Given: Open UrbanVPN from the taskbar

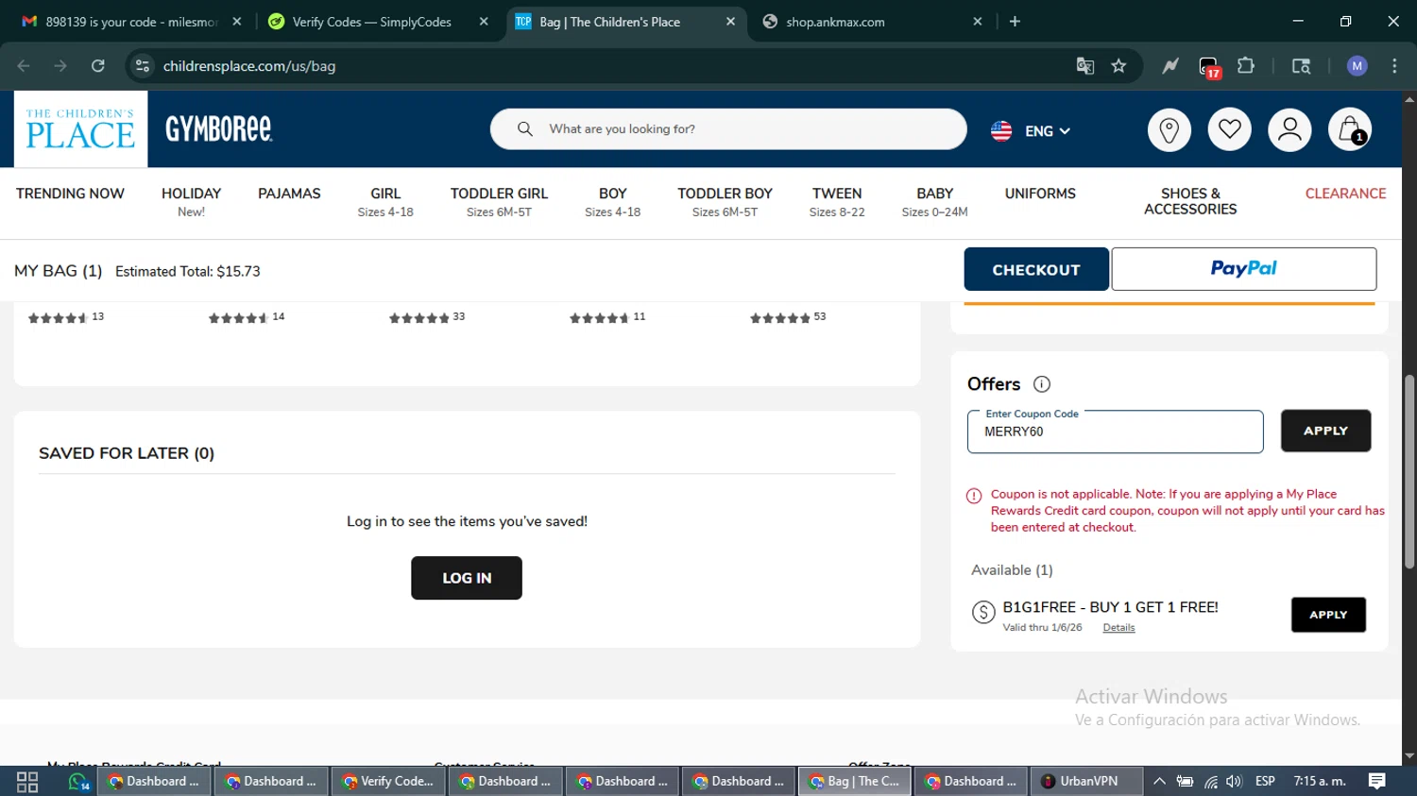Looking at the screenshot, I should (x=1085, y=782).
